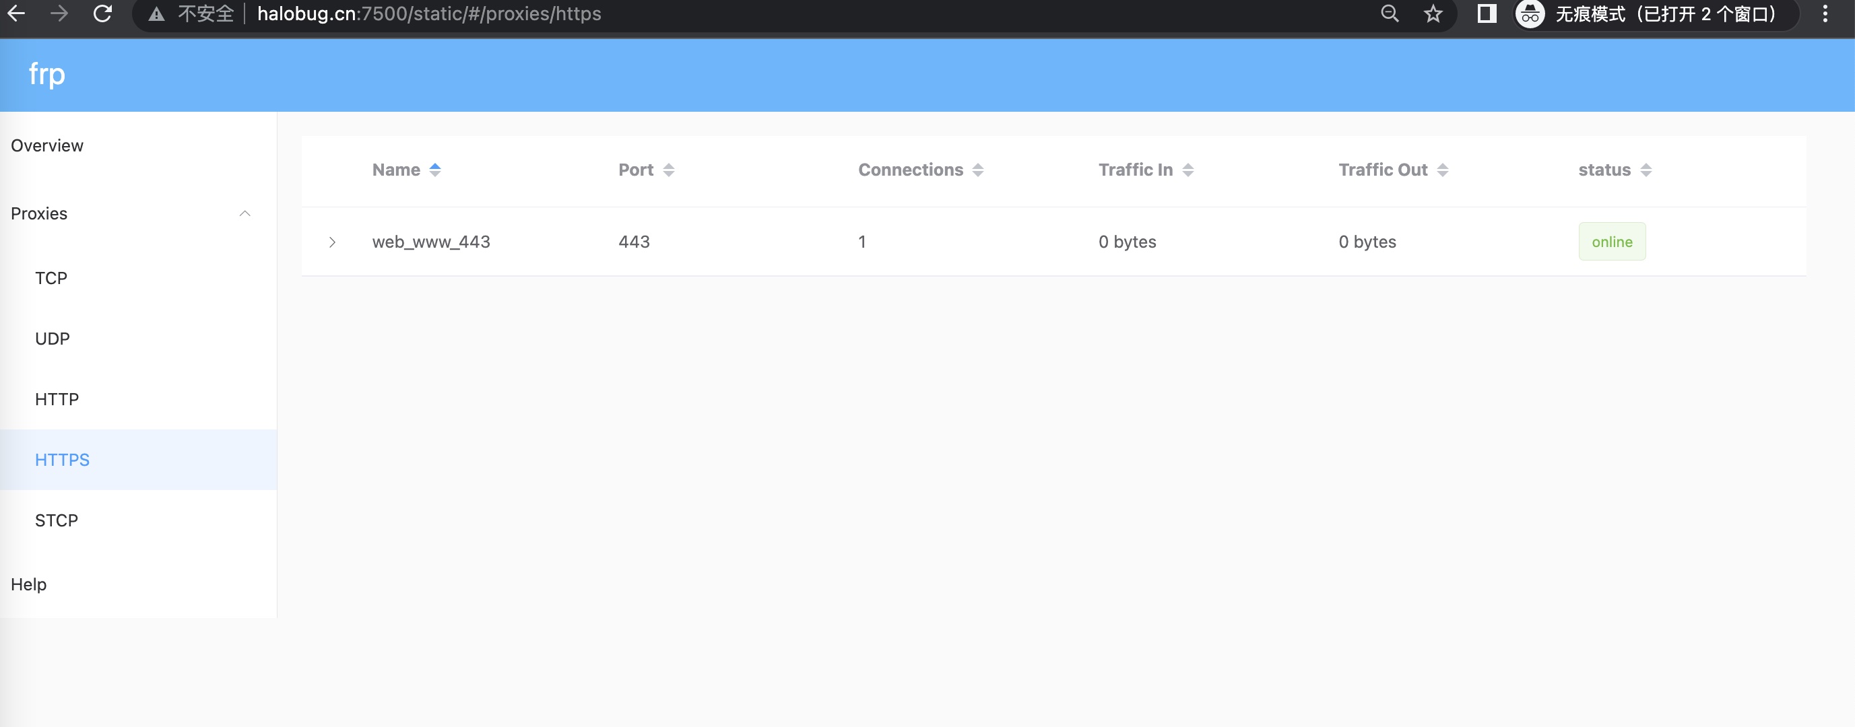Sort the table by Connections column

pos(910,170)
